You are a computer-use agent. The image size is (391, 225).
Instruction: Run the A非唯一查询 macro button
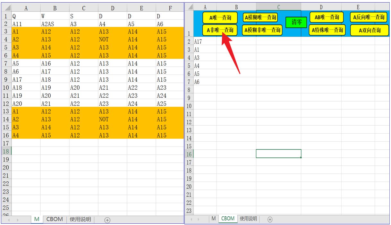coord(220,30)
